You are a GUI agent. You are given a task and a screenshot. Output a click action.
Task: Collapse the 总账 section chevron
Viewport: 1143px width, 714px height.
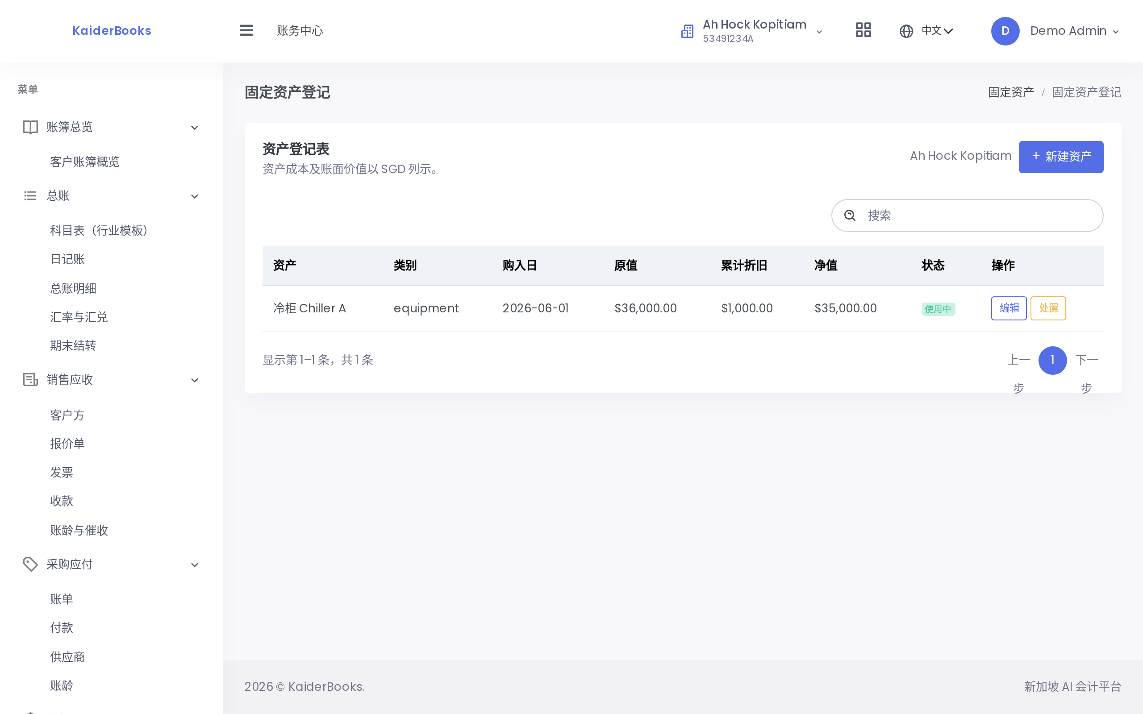coord(195,196)
